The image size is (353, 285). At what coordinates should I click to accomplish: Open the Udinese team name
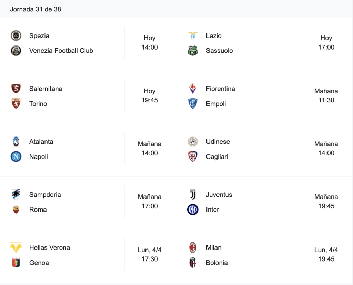[218, 141]
